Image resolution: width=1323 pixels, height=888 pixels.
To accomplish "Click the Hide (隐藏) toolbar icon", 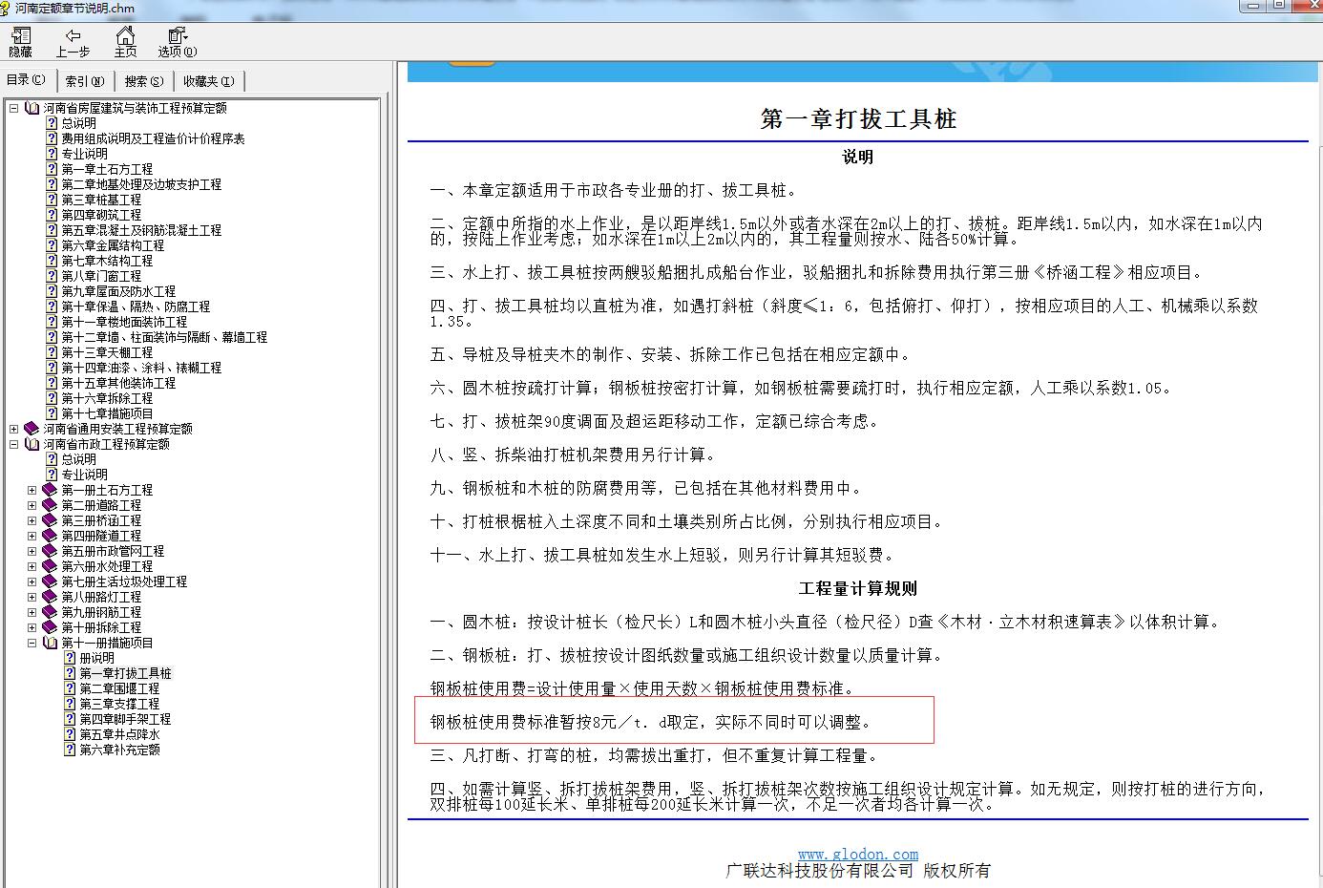I will (20, 42).
